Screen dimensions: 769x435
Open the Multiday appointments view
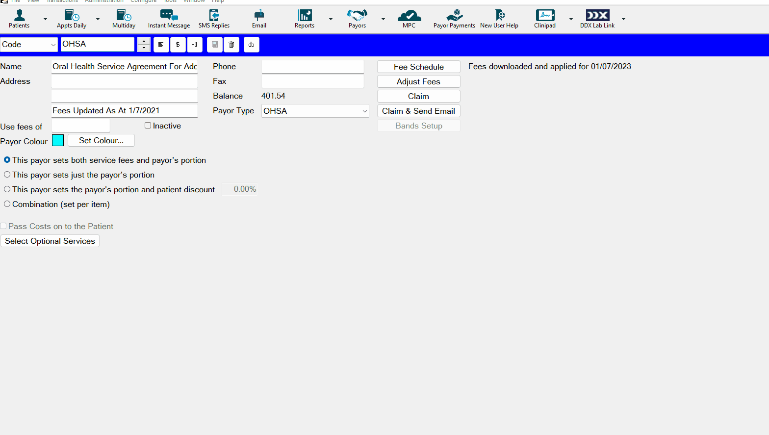pyautogui.click(x=124, y=19)
